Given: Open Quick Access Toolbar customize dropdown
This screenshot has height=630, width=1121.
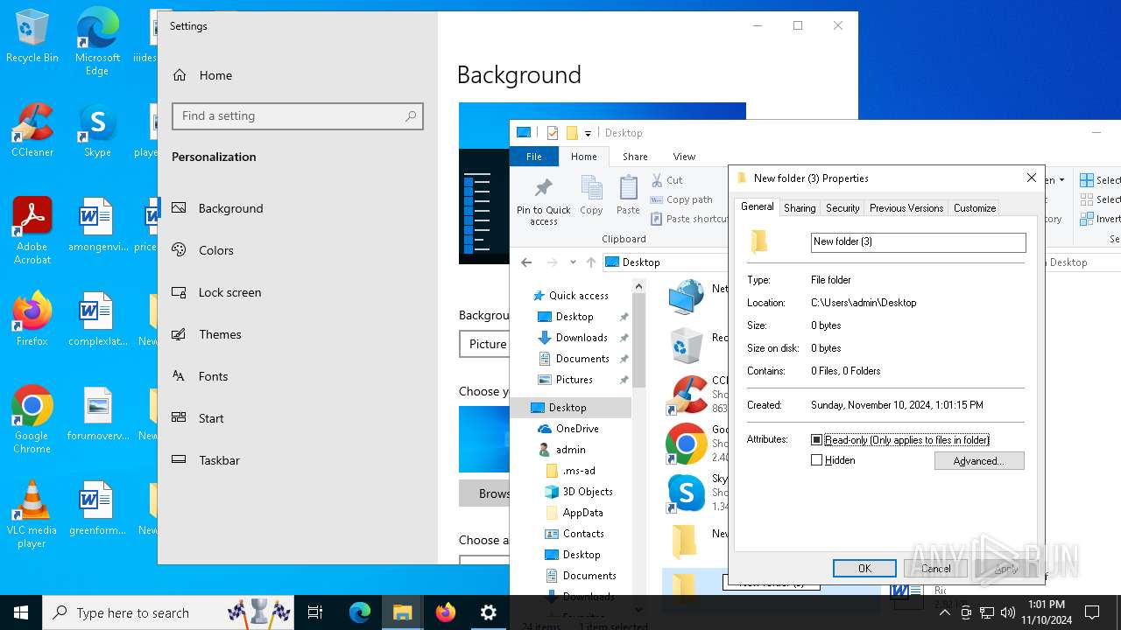Looking at the screenshot, I should 588,133.
